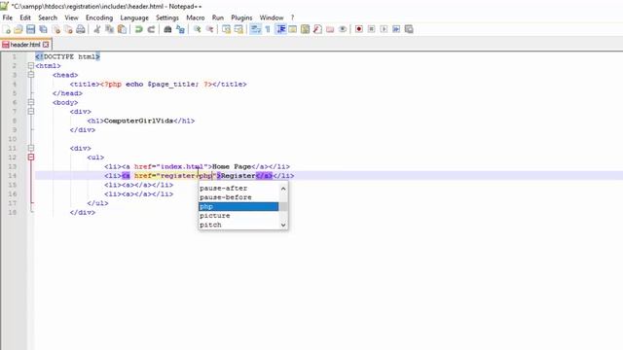Open the View menu
This screenshot has width=623, height=350.
pyautogui.click(x=71, y=17)
